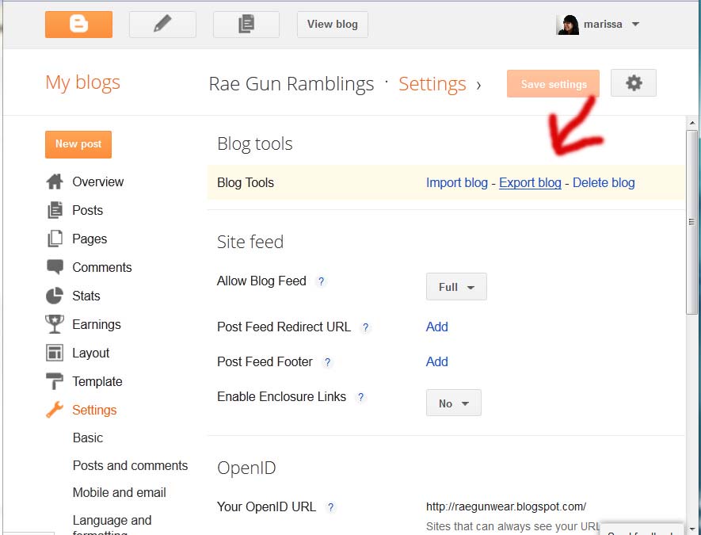Create a New post
The width and height of the screenshot is (701, 535).
click(78, 144)
